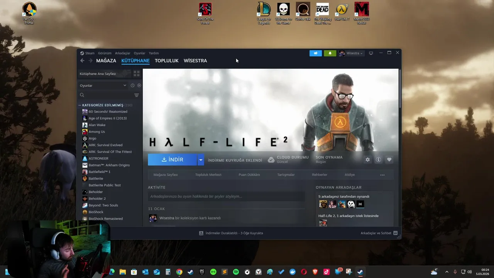Viewport: 494px width, 278px height.
Task: Open Puan Dükkânı link
Action: point(249,175)
